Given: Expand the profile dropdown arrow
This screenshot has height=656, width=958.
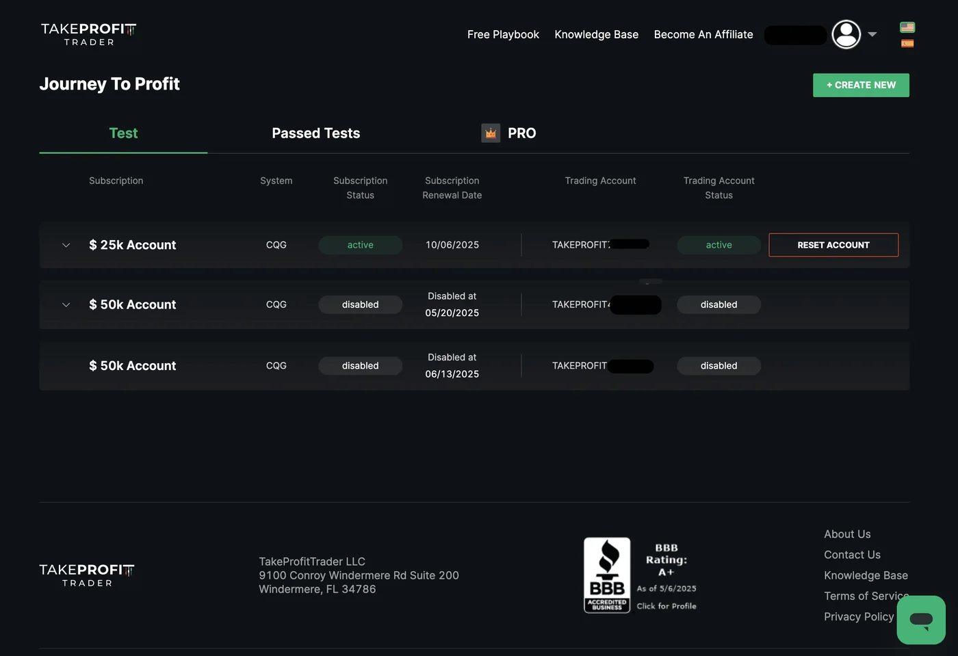Looking at the screenshot, I should click(872, 34).
